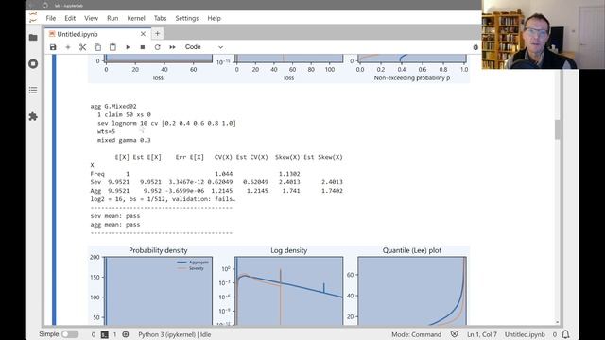Image resolution: width=605 pixels, height=340 pixels.
Task: Click the Log density plot
Action: tap(288, 291)
